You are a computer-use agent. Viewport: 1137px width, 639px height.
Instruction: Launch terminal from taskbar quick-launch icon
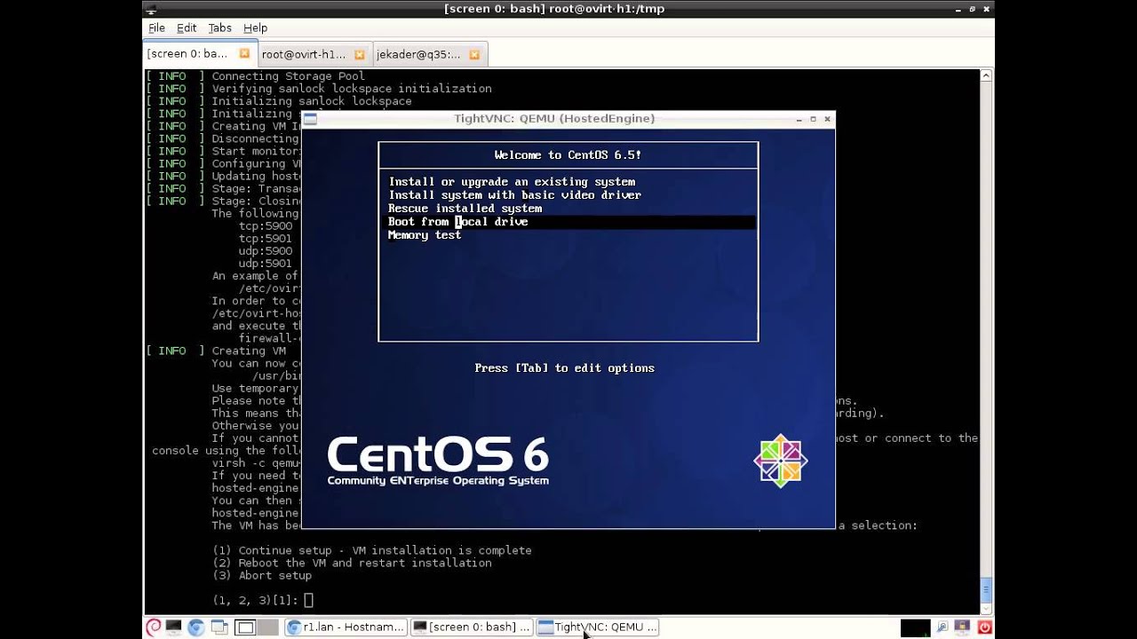pyautogui.click(x=174, y=627)
